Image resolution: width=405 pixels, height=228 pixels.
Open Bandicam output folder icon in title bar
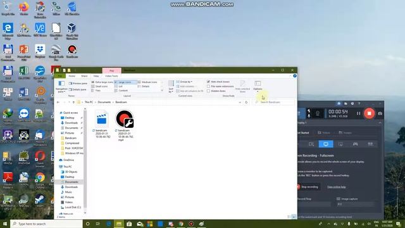coord(346,103)
